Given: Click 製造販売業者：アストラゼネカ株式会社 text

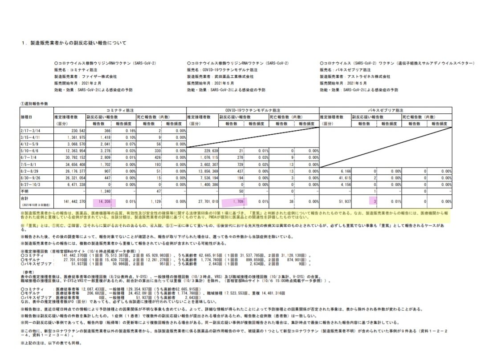Looking at the screenshot, I should click(355, 76).
